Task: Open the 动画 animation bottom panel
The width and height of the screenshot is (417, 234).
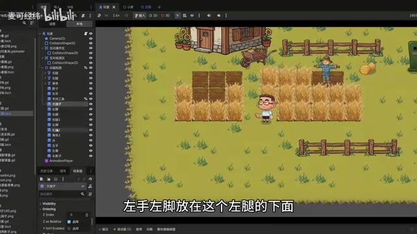Action: [149, 229]
